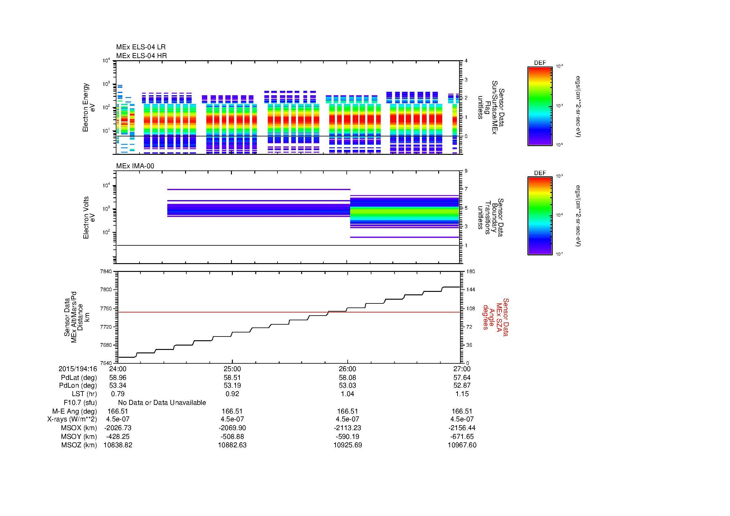Image resolution: width=730 pixels, height=516 pixels.
Task: Click the 27:00 time tick label
Action: tap(462, 369)
